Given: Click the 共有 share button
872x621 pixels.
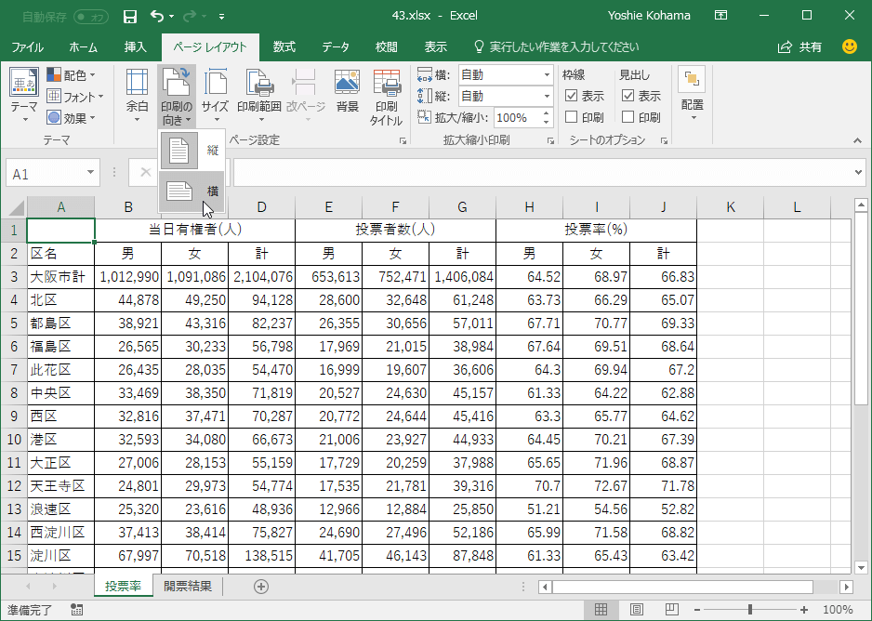Looking at the screenshot, I should point(799,46).
